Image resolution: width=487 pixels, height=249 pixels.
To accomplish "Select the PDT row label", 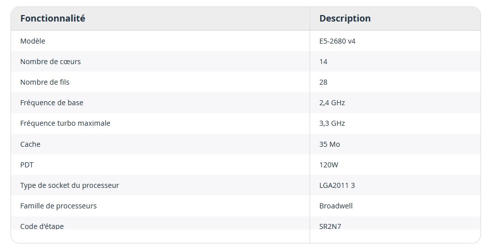I will pyautogui.click(x=27, y=165).
